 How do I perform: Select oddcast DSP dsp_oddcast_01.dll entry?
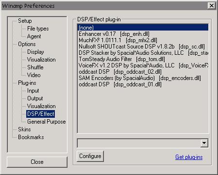pyautogui.click(x=143, y=84)
